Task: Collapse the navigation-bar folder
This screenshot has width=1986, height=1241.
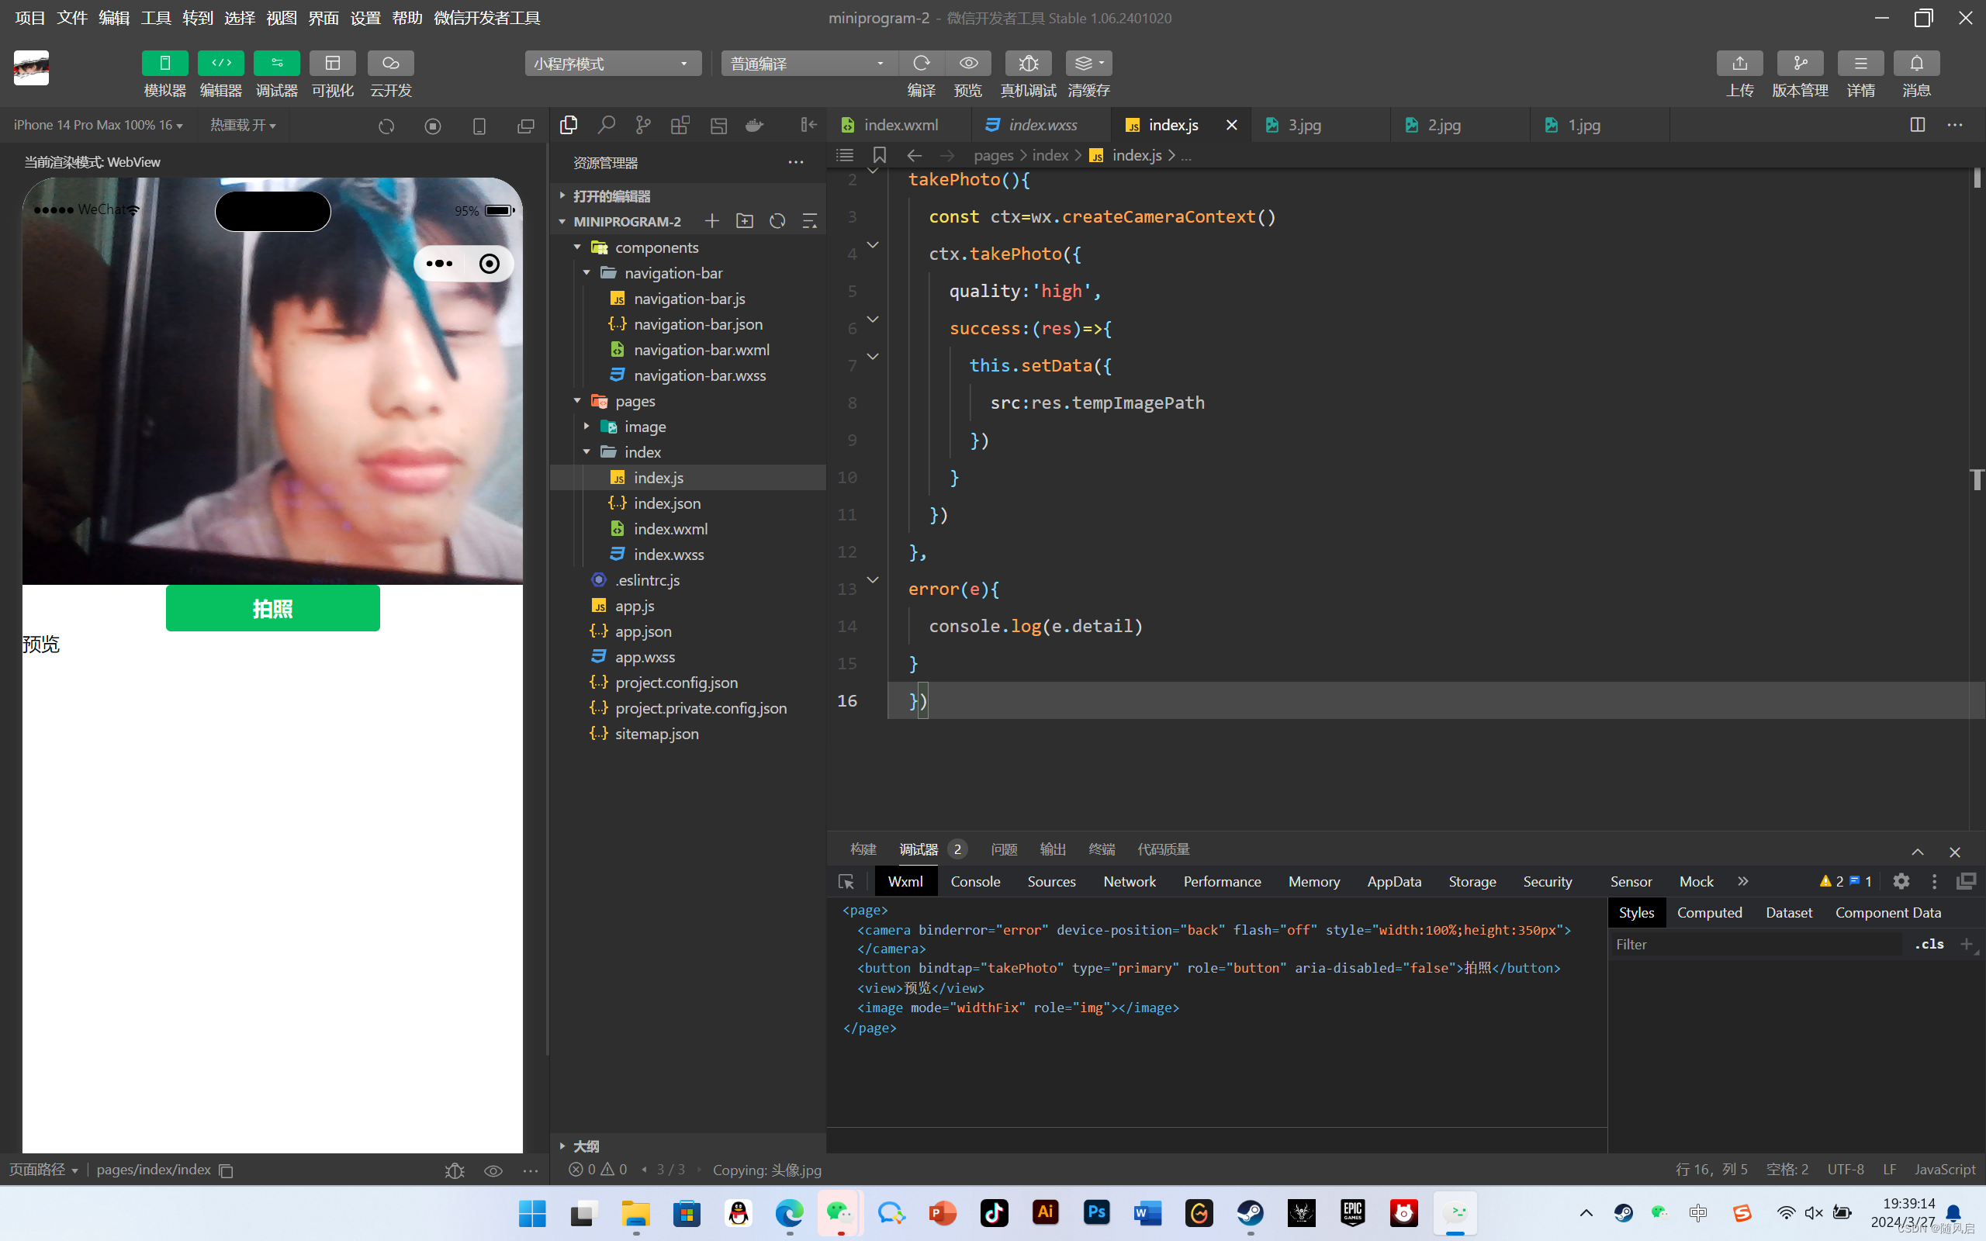Action: [586, 272]
